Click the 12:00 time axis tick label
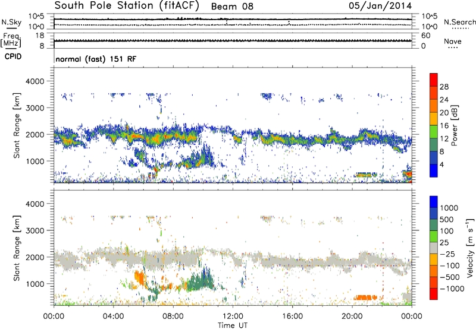The image size is (476, 329). point(233,317)
